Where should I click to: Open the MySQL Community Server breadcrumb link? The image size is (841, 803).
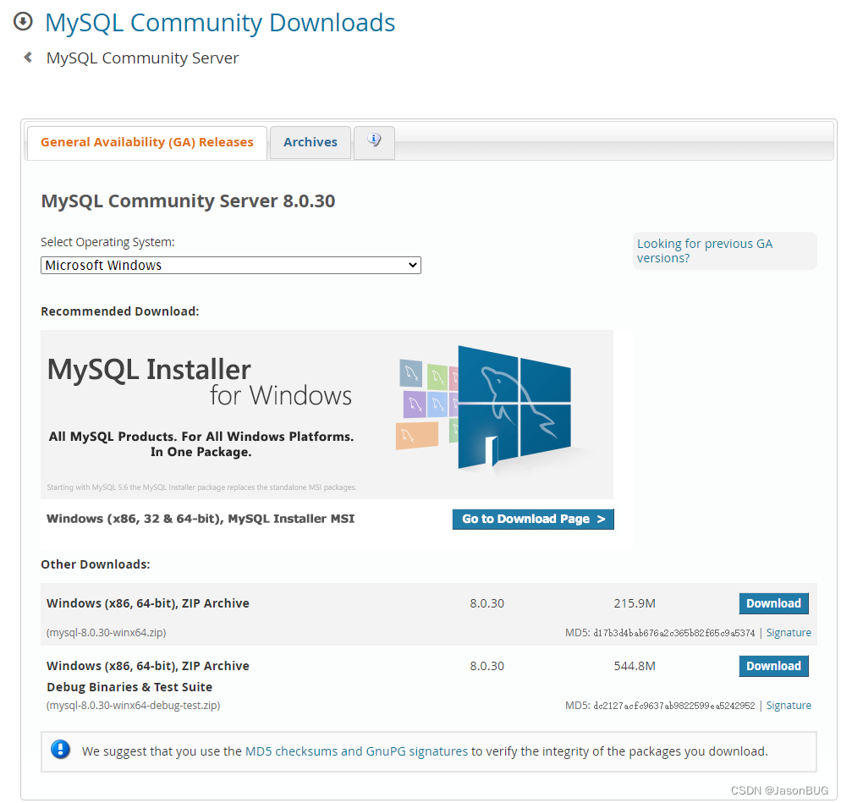pos(143,58)
